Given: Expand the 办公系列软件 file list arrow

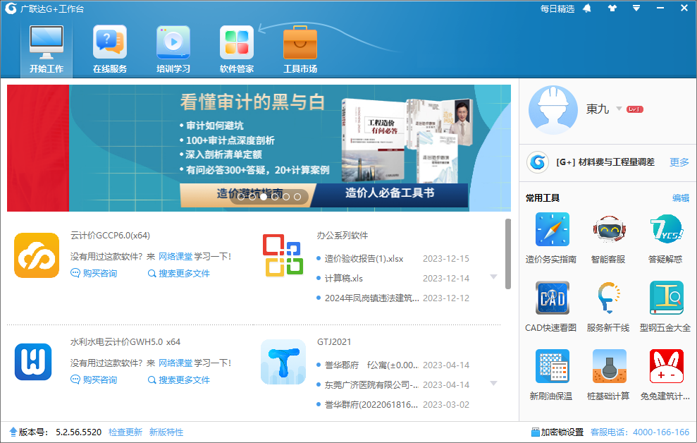Looking at the screenshot, I should 493,277.
